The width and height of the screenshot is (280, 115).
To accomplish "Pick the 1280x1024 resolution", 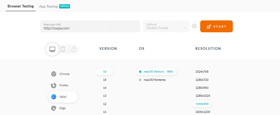I will pyautogui.click(x=203, y=96).
